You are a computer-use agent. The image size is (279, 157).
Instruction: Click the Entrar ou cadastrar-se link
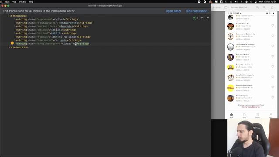point(251,107)
